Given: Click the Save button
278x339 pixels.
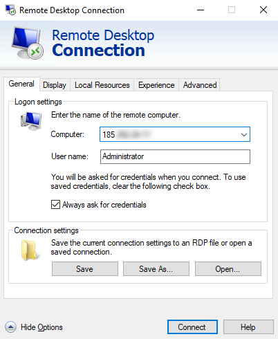Looking at the screenshot, I should [x=85, y=269].
